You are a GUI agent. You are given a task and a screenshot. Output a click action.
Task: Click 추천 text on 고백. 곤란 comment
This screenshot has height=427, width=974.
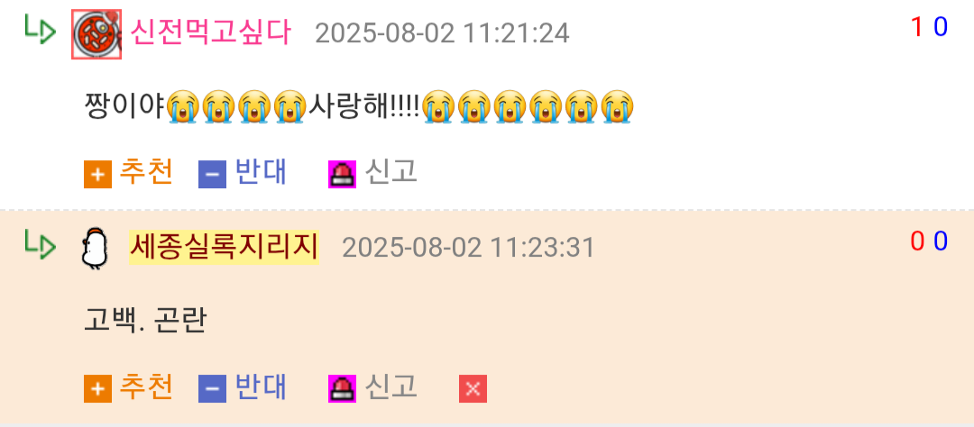pos(146,386)
